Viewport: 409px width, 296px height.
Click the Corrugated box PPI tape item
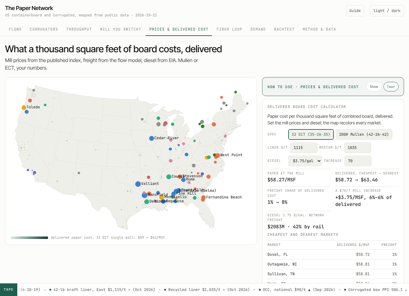point(376,290)
